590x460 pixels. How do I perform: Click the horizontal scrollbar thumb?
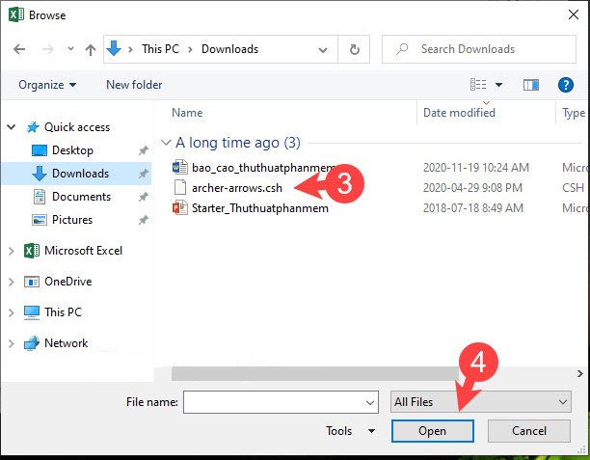[x=315, y=374]
